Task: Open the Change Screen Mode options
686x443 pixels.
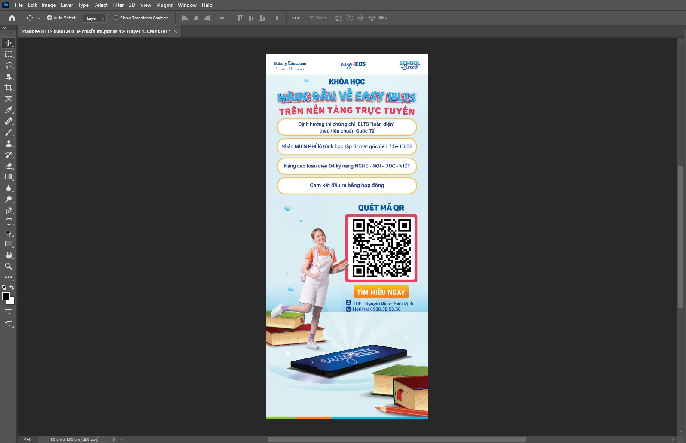Action: [9, 324]
